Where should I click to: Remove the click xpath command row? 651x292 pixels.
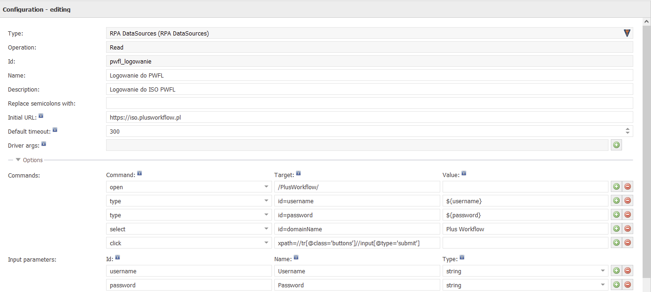(628, 243)
